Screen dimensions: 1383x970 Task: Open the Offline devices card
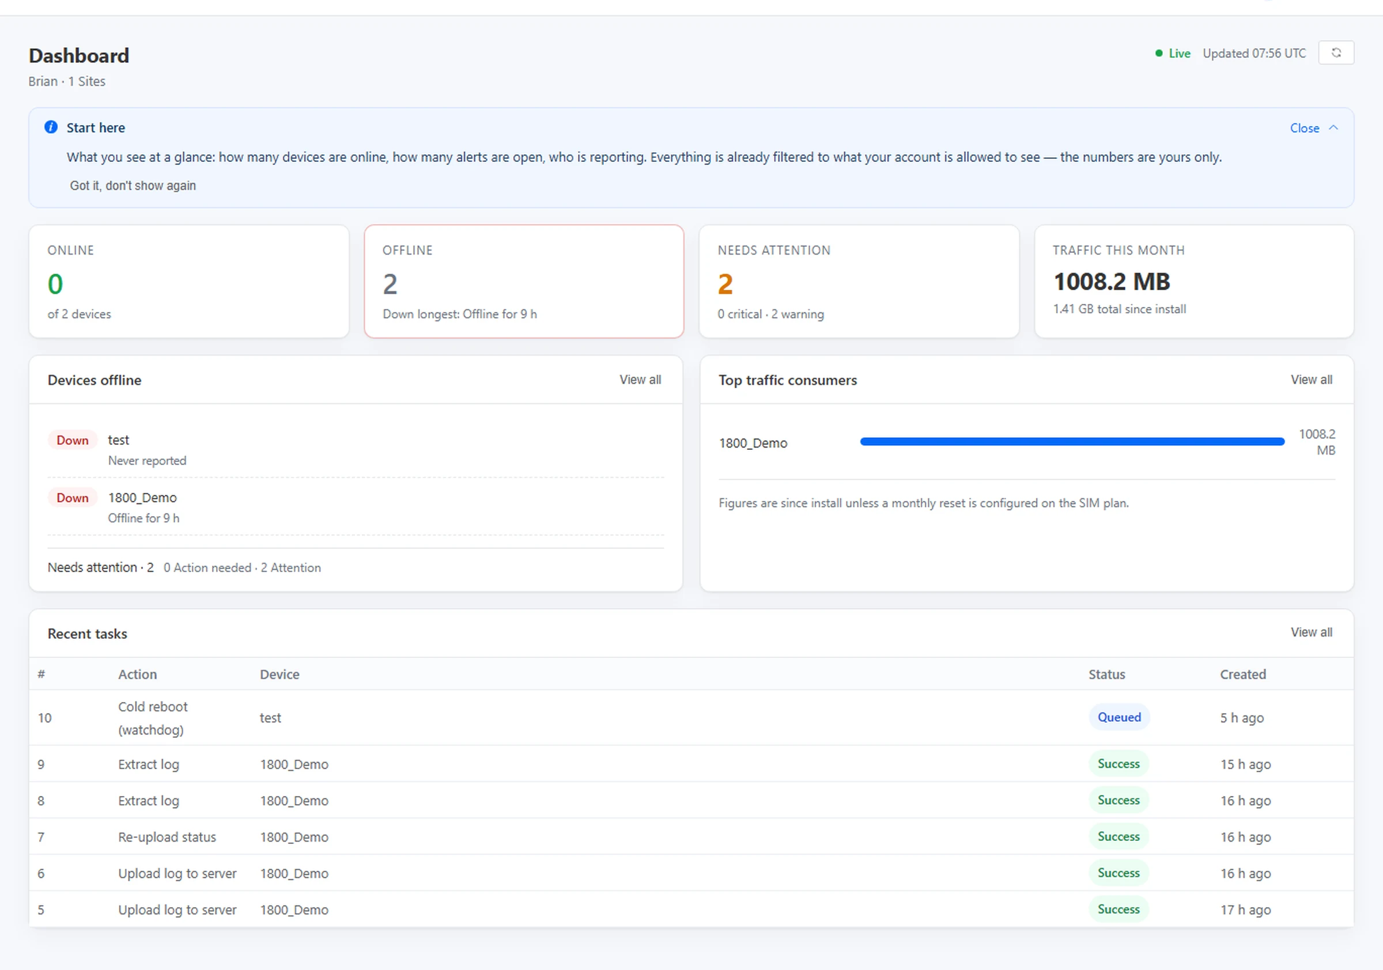tap(524, 281)
